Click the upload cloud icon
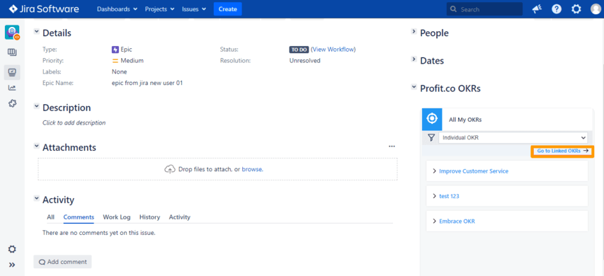The width and height of the screenshot is (604, 276). tap(170, 169)
